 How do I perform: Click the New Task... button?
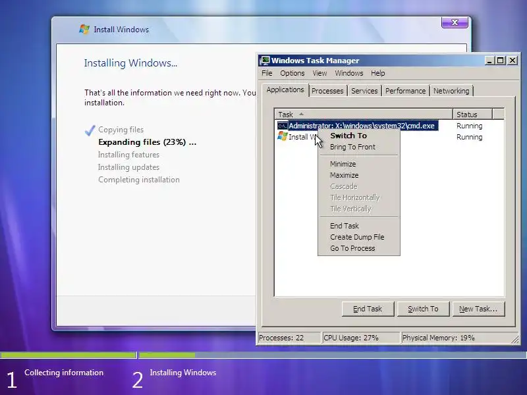coord(478,309)
